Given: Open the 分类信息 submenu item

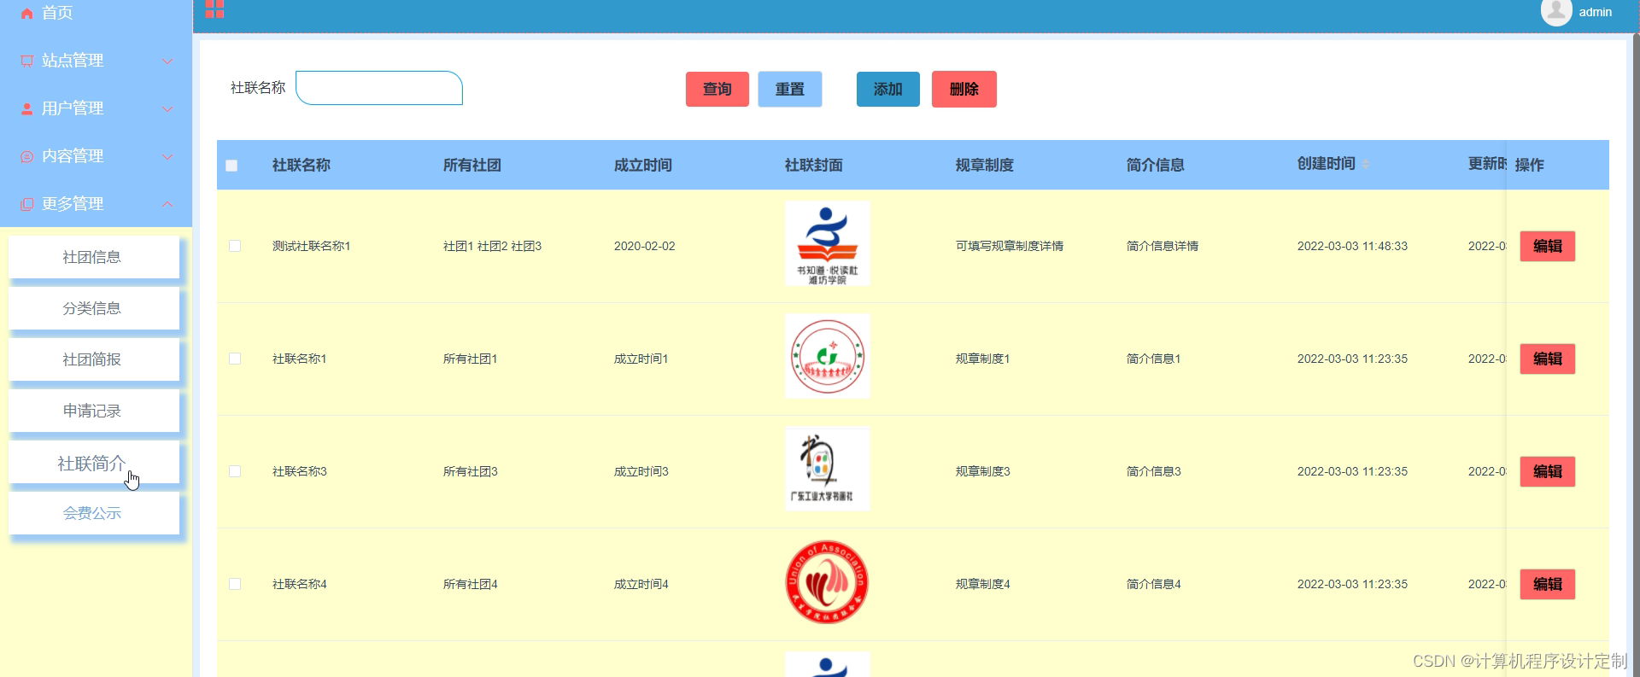Looking at the screenshot, I should pyautogui.click(x=94, y=308).
